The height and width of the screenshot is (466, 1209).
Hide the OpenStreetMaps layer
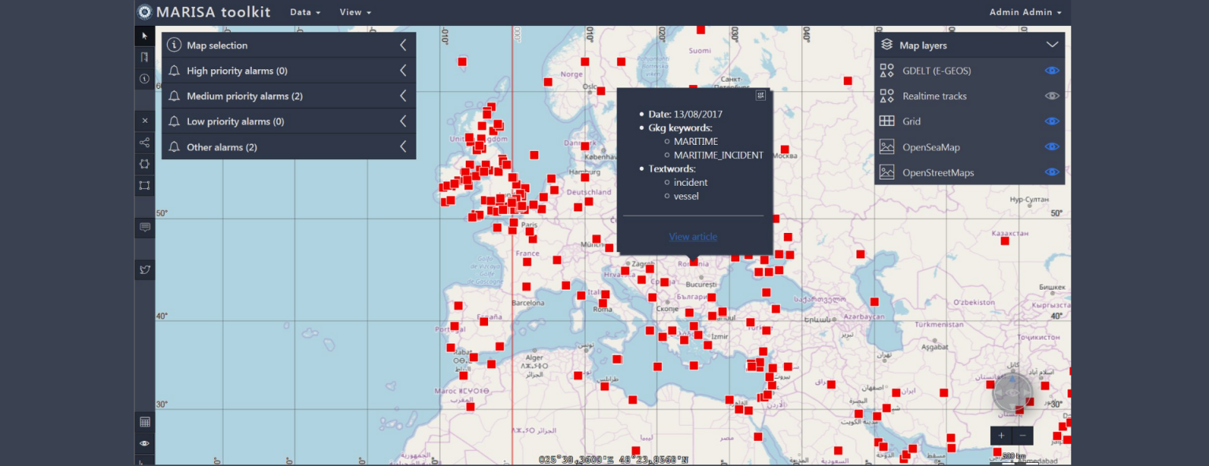tap(1052, 172)
